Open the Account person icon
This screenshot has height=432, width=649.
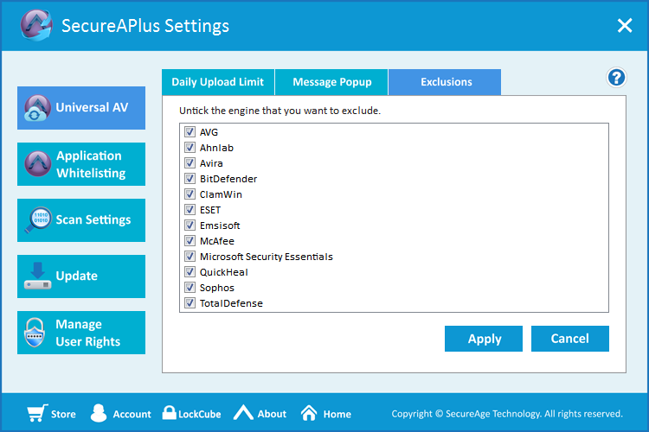click(99, 413)
